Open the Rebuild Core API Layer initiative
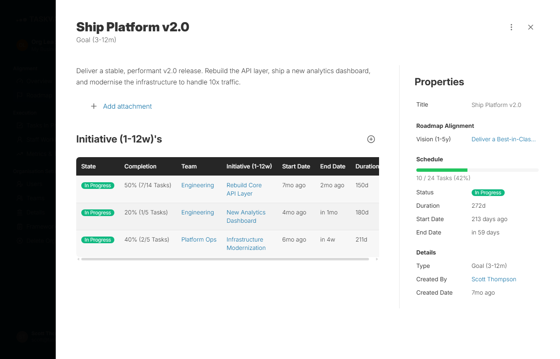The image size is (560, 359). point(244,189)
